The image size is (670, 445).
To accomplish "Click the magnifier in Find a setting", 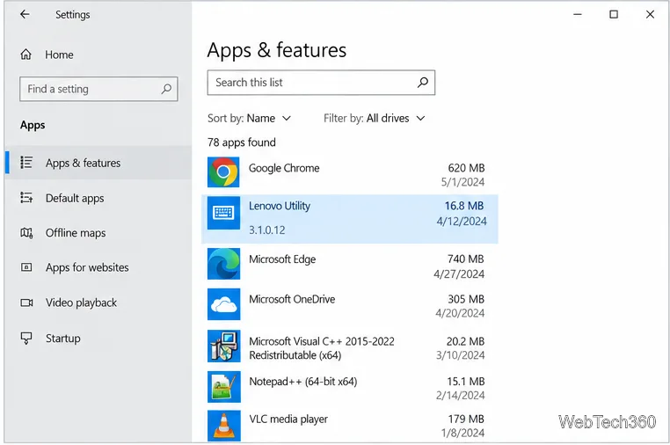I will 166,89.
